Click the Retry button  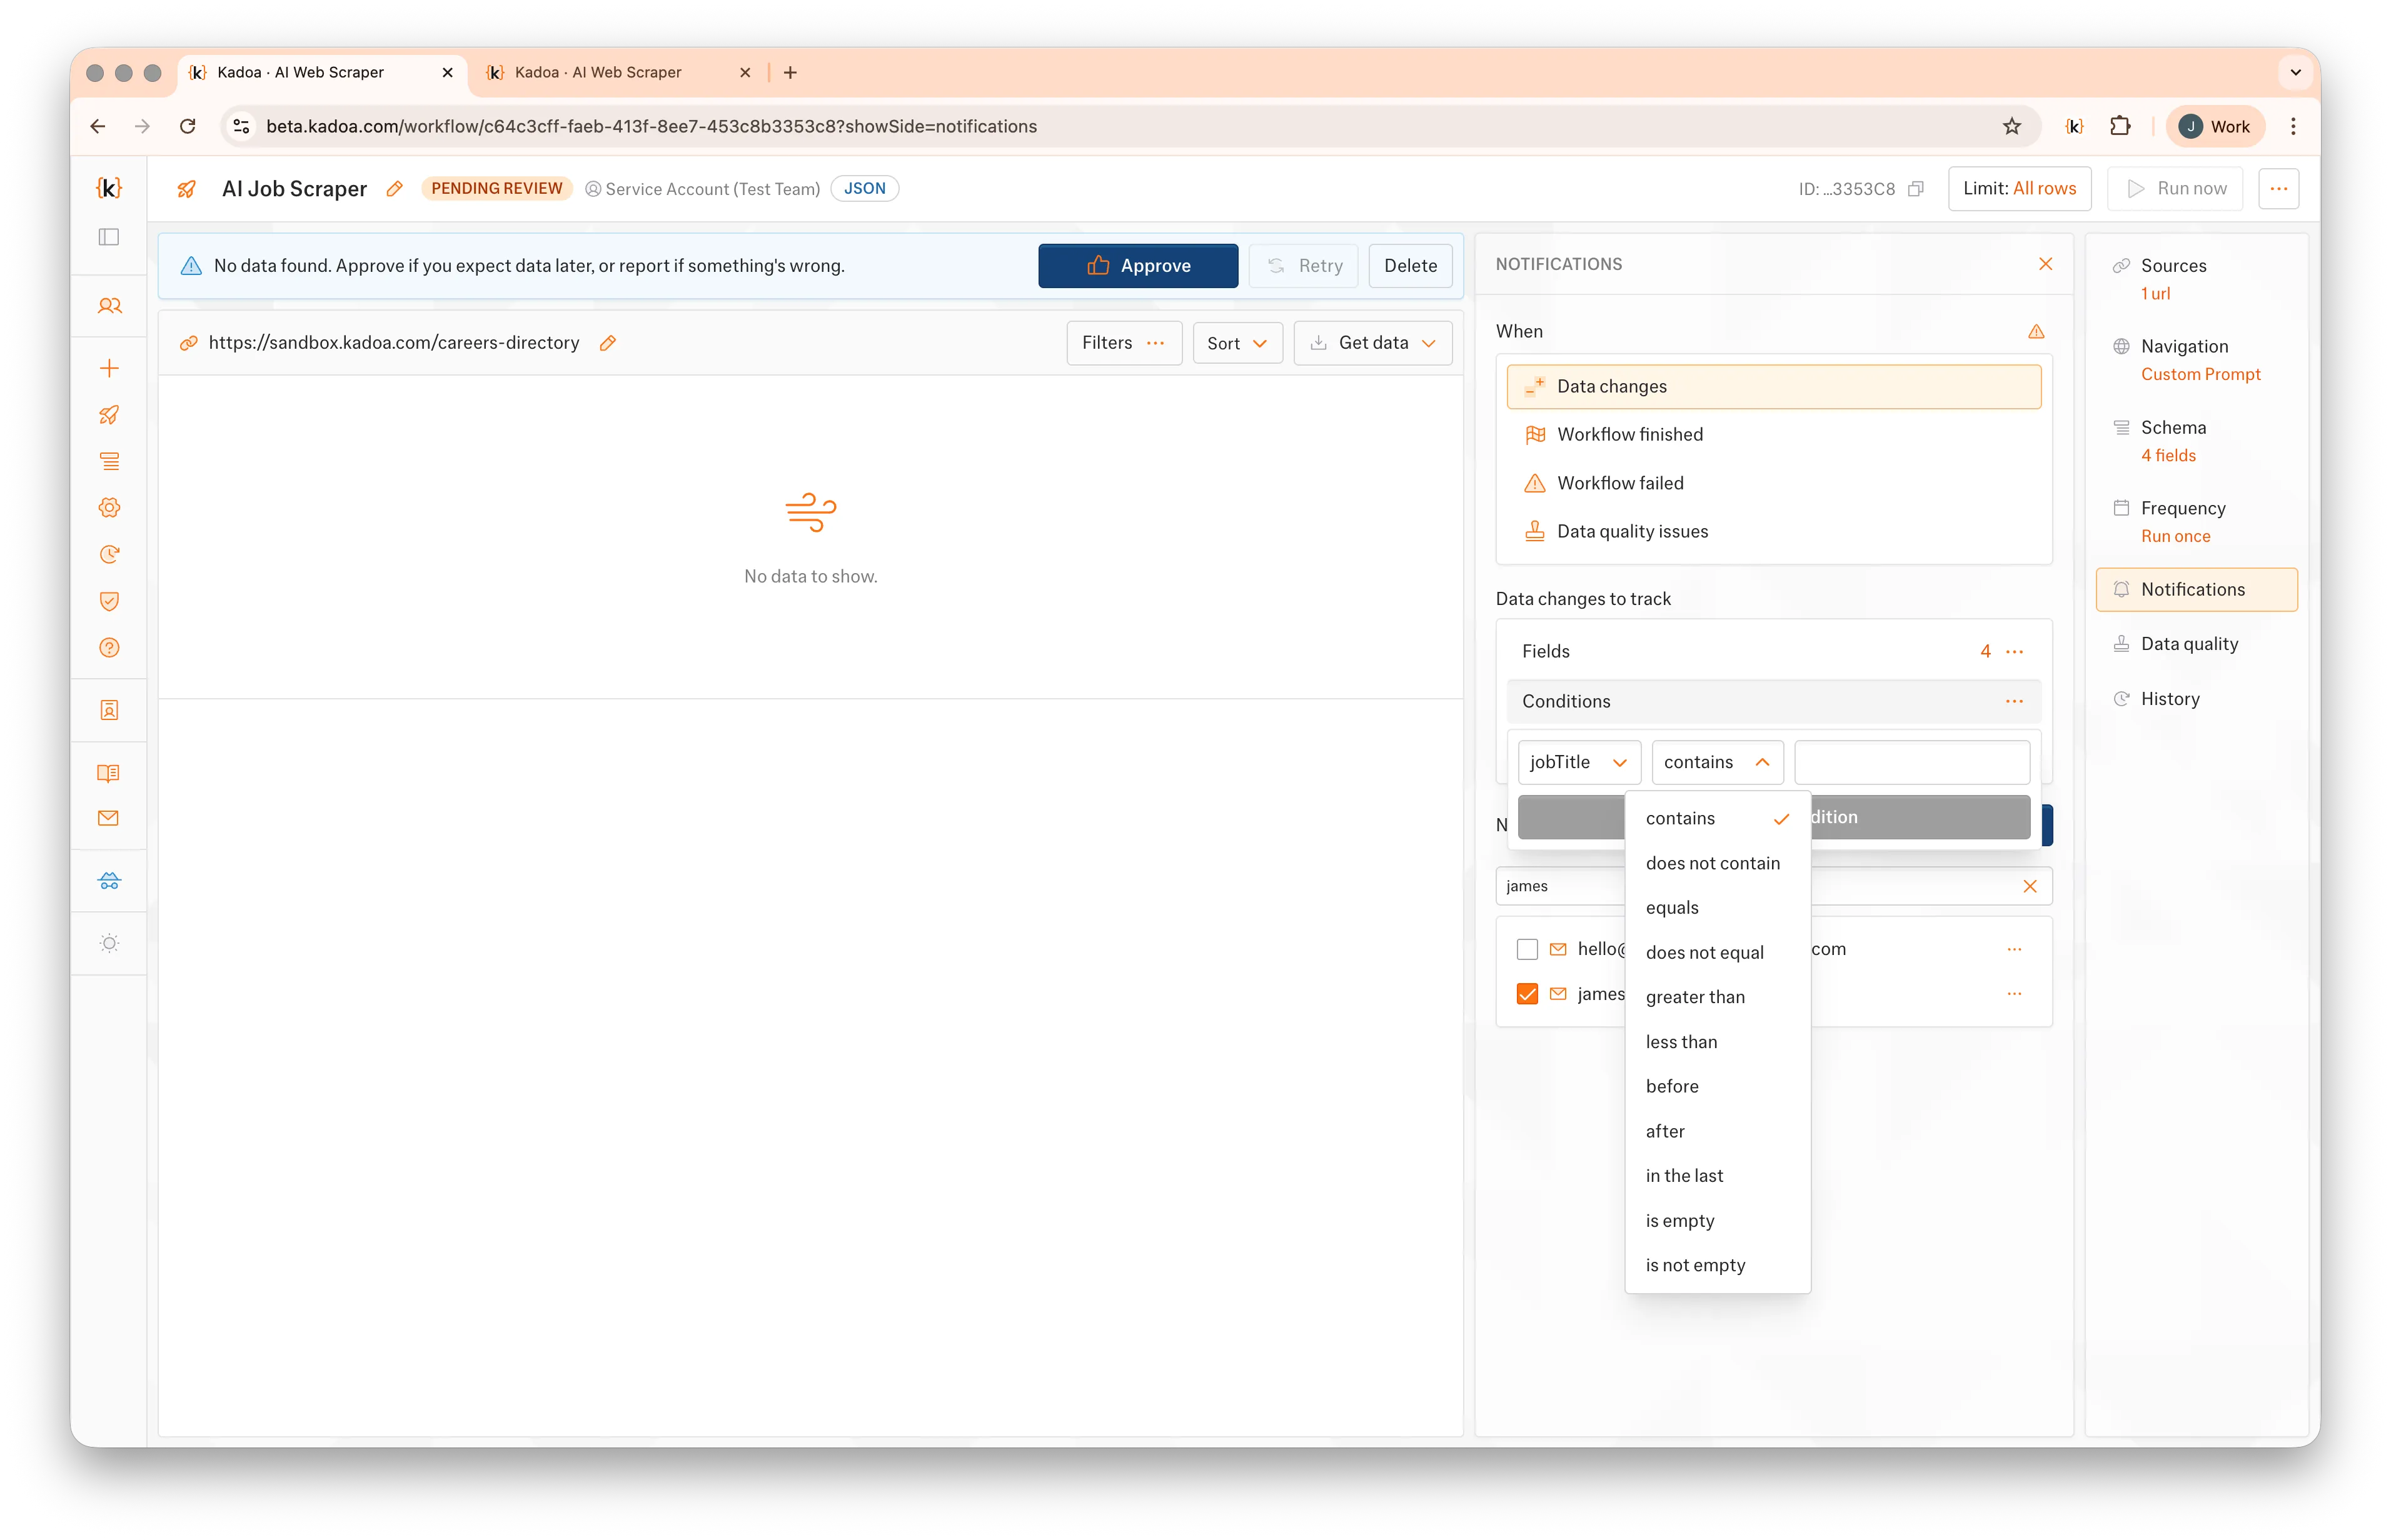[1304, 266]
